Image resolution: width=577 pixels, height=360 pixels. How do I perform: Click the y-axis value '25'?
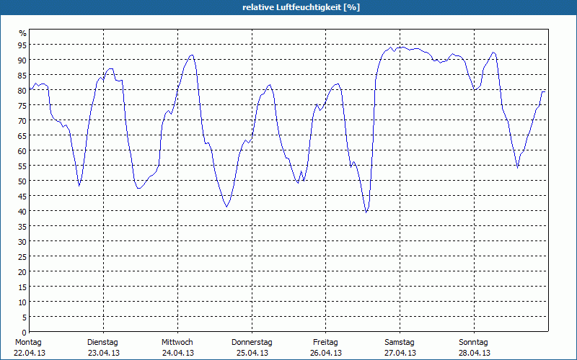(22, 257)
